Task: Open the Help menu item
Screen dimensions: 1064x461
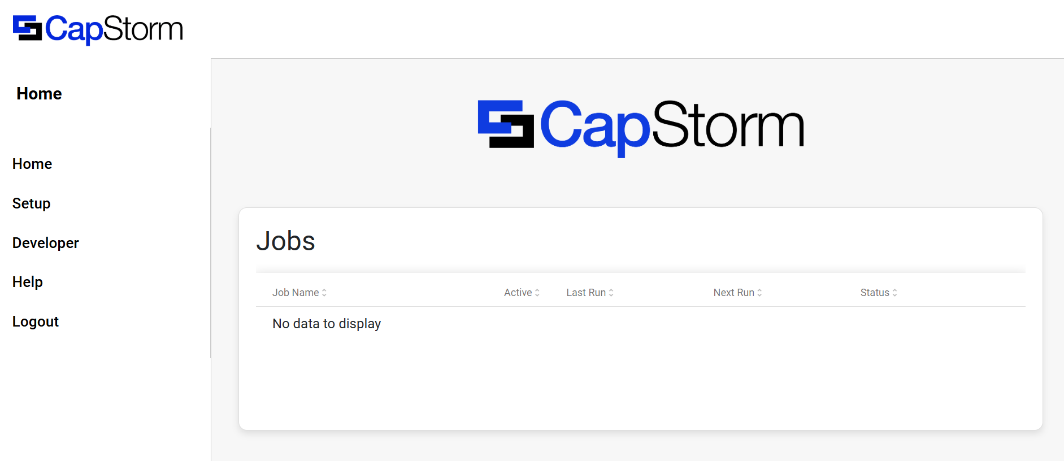Action: 28,282
